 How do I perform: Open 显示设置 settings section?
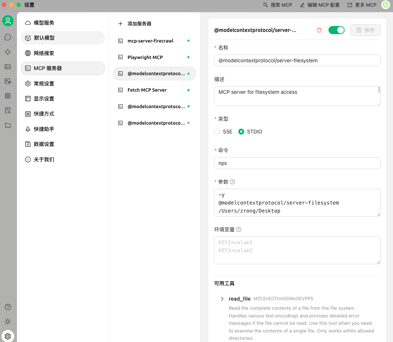coord(63,99)
